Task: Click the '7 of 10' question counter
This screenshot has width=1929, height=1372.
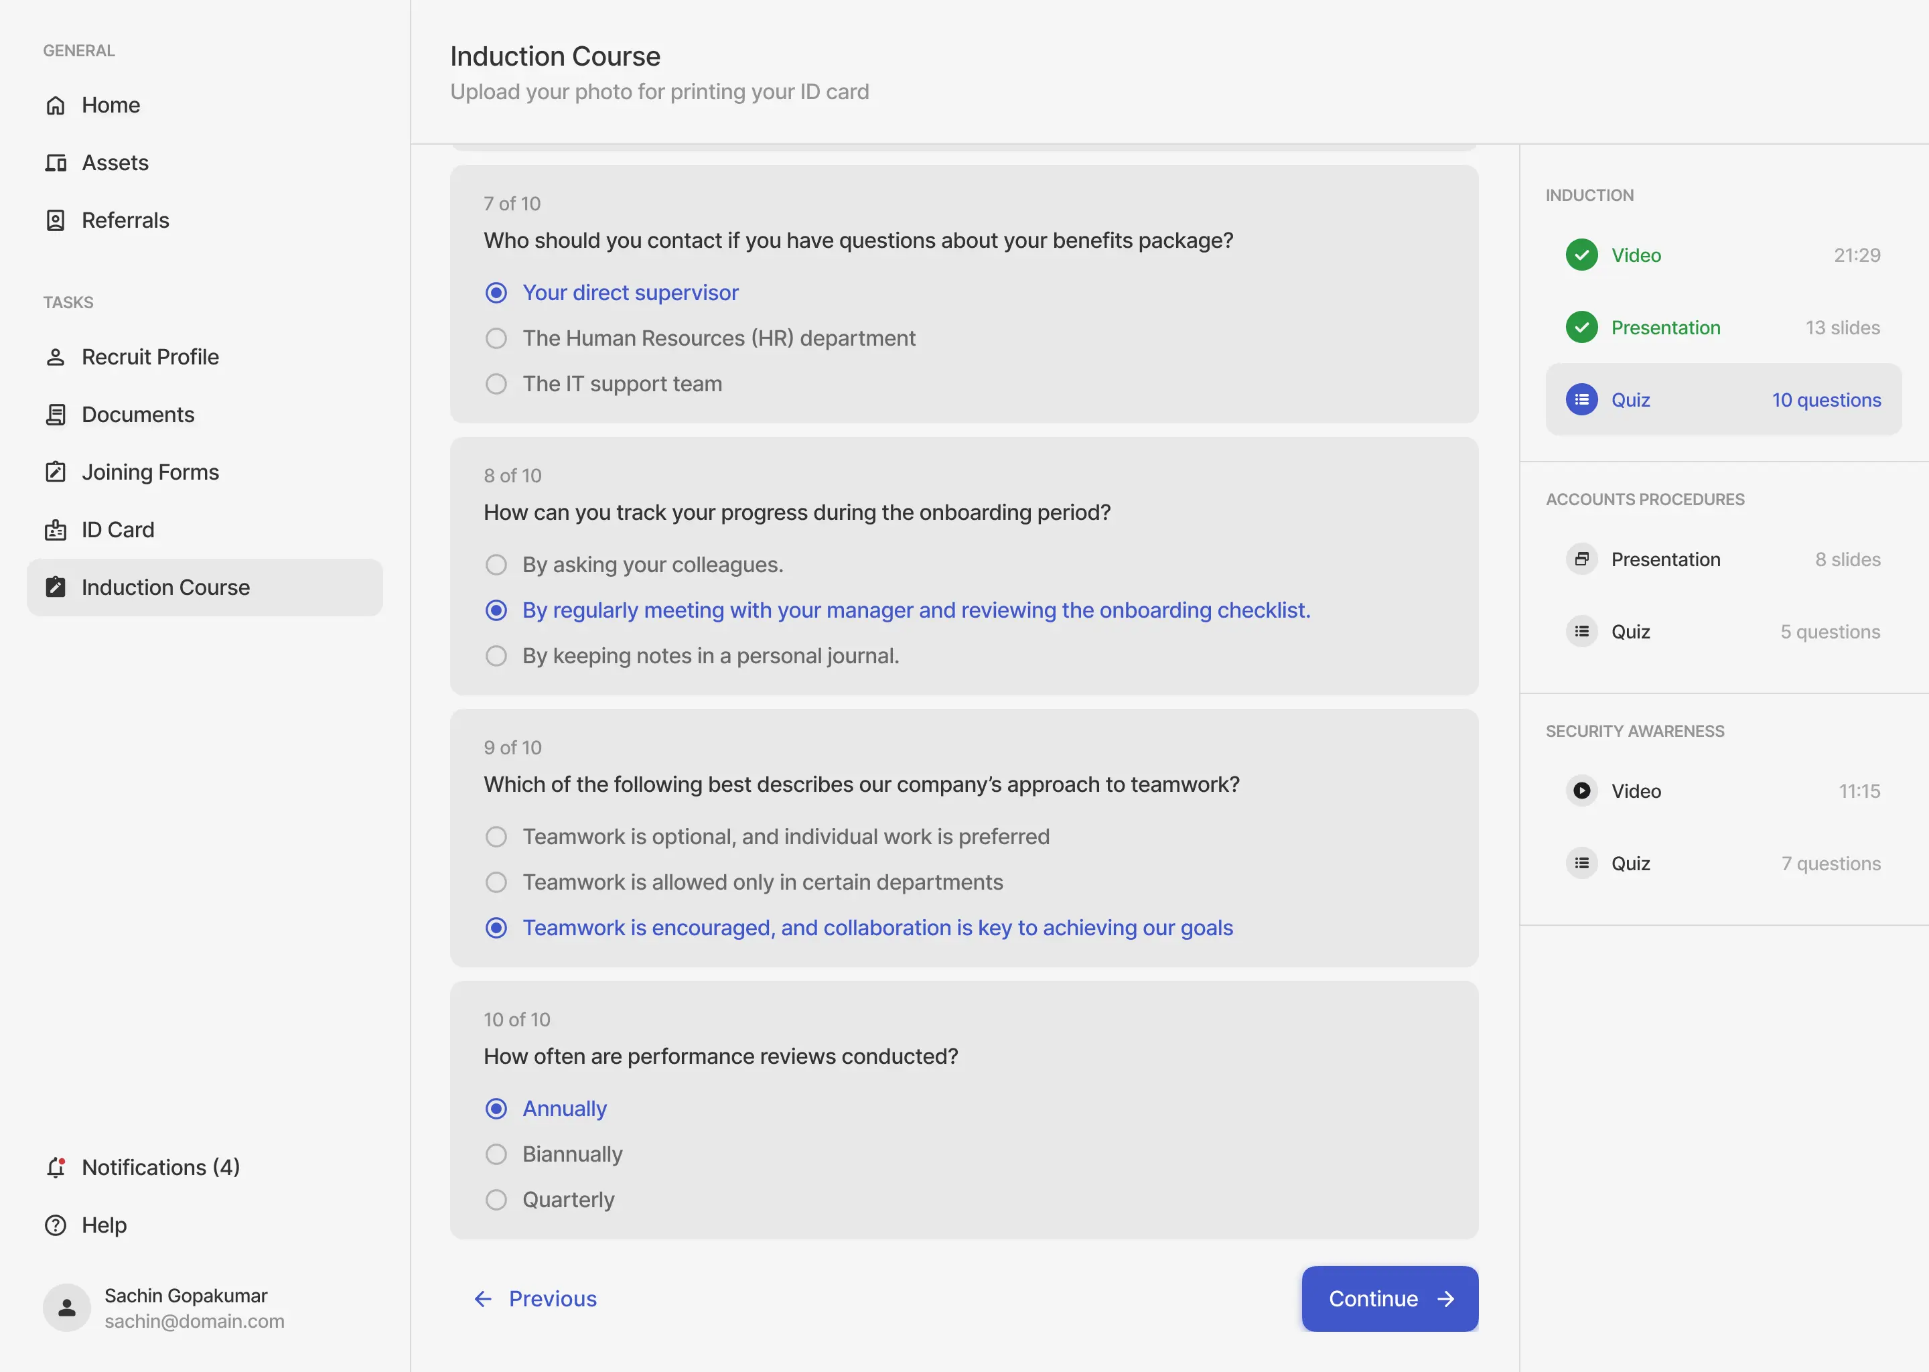Action: point(512,204)
